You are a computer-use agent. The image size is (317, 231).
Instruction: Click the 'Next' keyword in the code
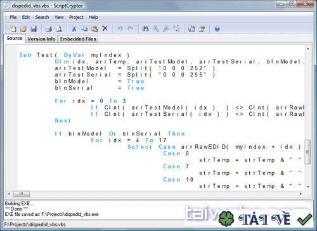(x=63, y=121)
